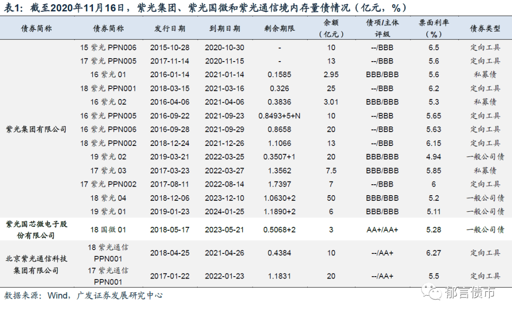
Task: Click the bond '18 紫光通信 PPN001'
Action: 108,253
